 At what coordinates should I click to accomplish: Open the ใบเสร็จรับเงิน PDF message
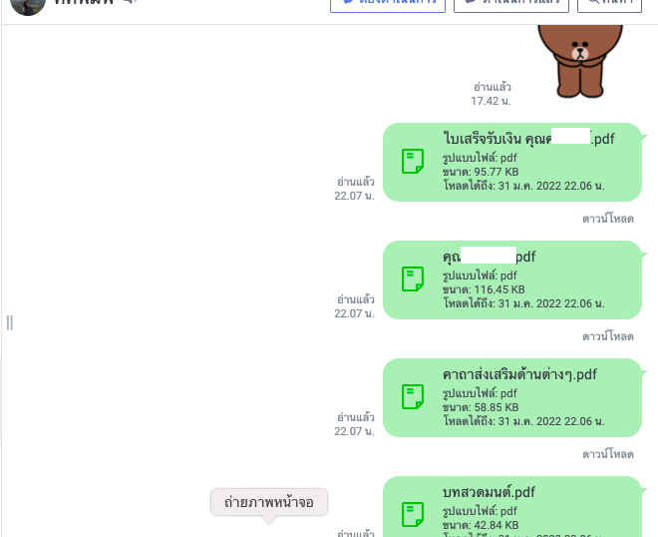512,162
